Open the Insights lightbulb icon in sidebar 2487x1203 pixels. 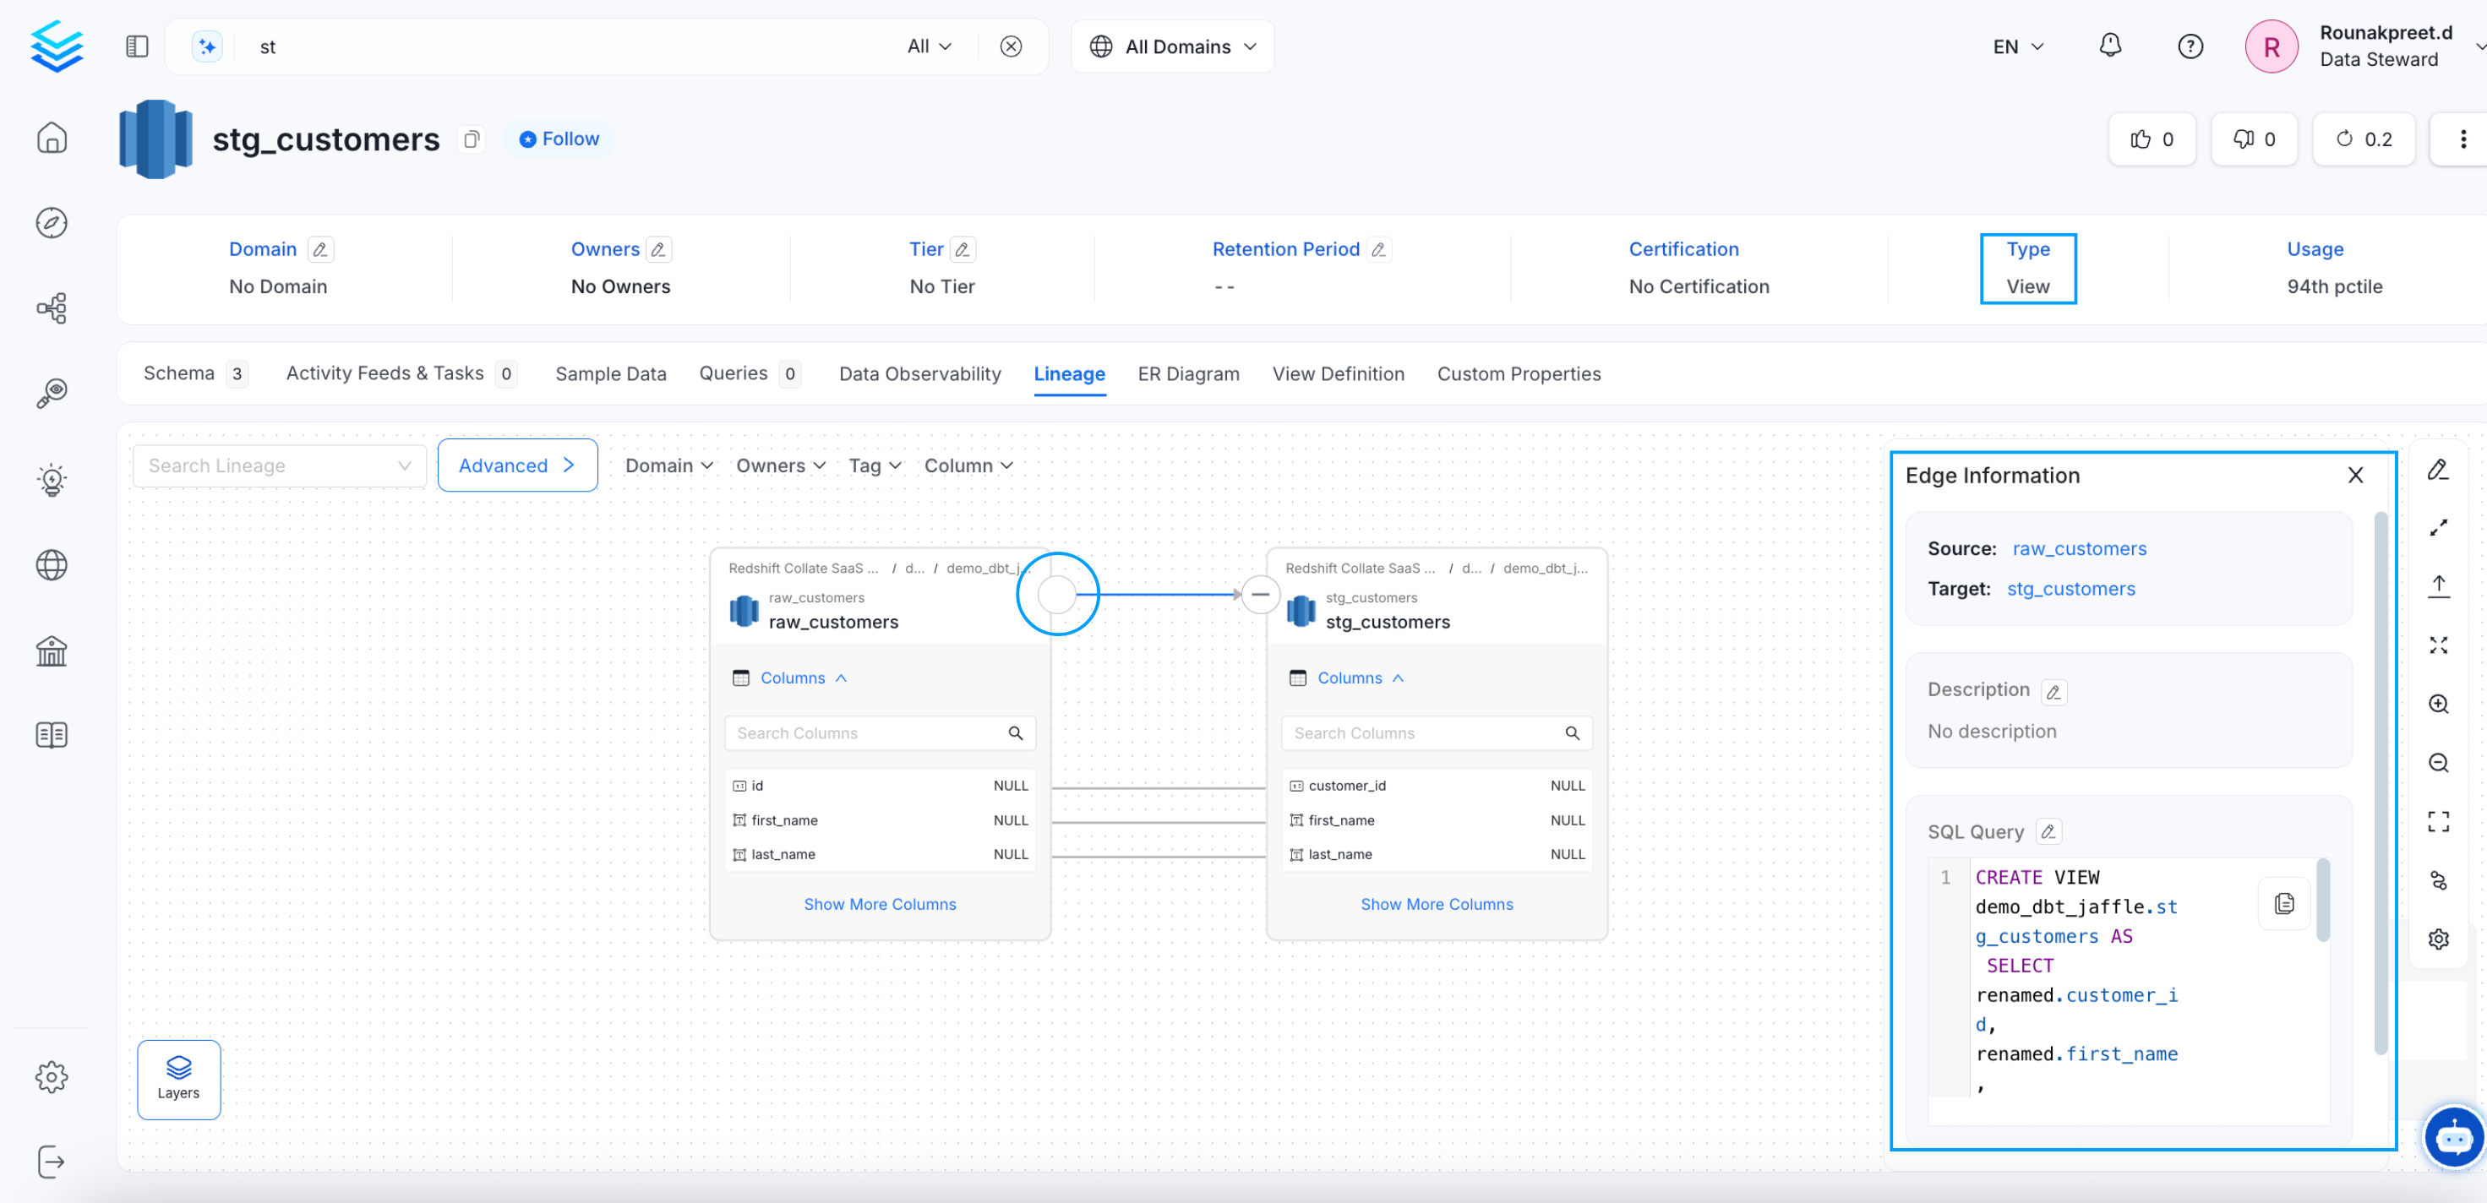pos(52,480)
